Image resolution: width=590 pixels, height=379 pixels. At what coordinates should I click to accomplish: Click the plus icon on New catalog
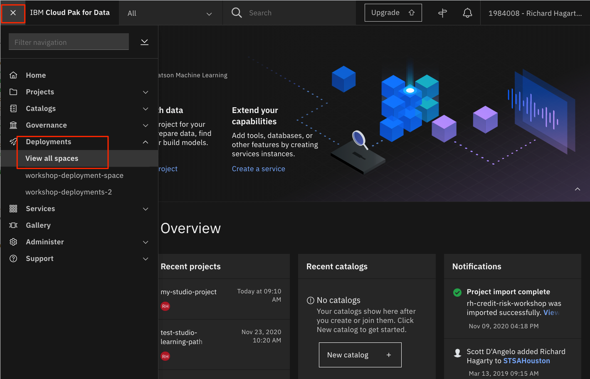click(x=389, y=355)
